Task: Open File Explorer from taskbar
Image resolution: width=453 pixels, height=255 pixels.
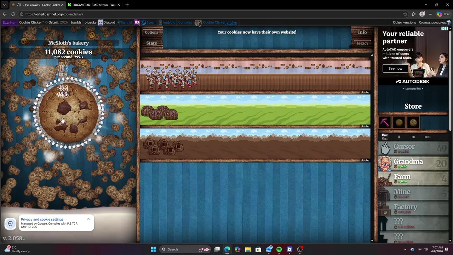Action: pos(248,249)
